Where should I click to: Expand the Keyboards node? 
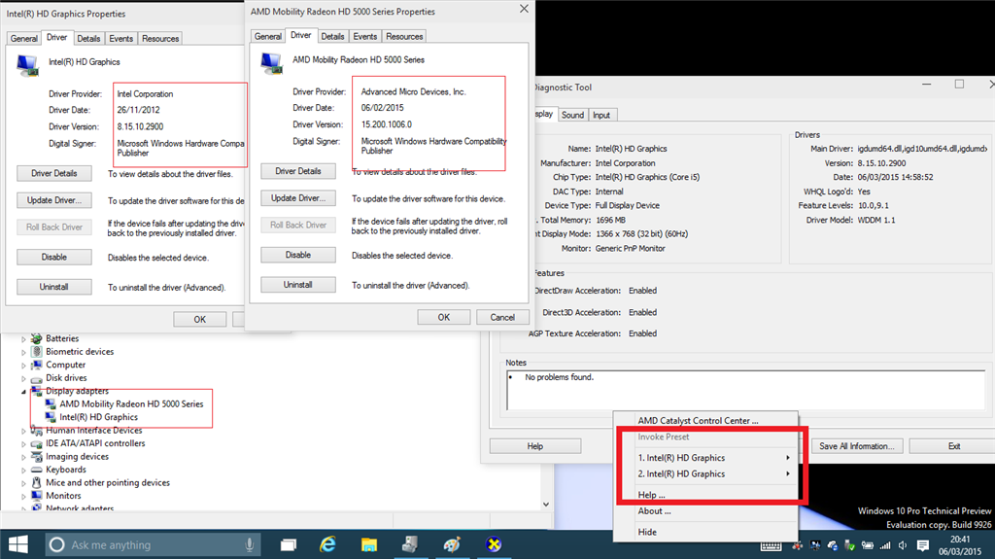(x=23, y=471)
